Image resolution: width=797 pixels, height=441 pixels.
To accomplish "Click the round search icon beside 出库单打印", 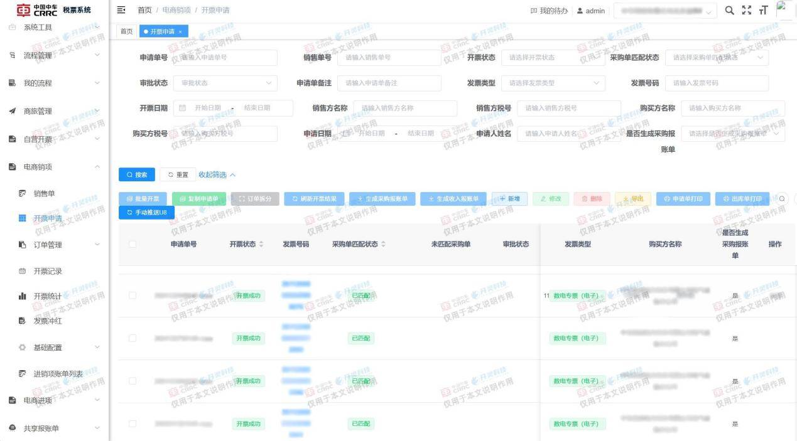I will tap(782, 199).
